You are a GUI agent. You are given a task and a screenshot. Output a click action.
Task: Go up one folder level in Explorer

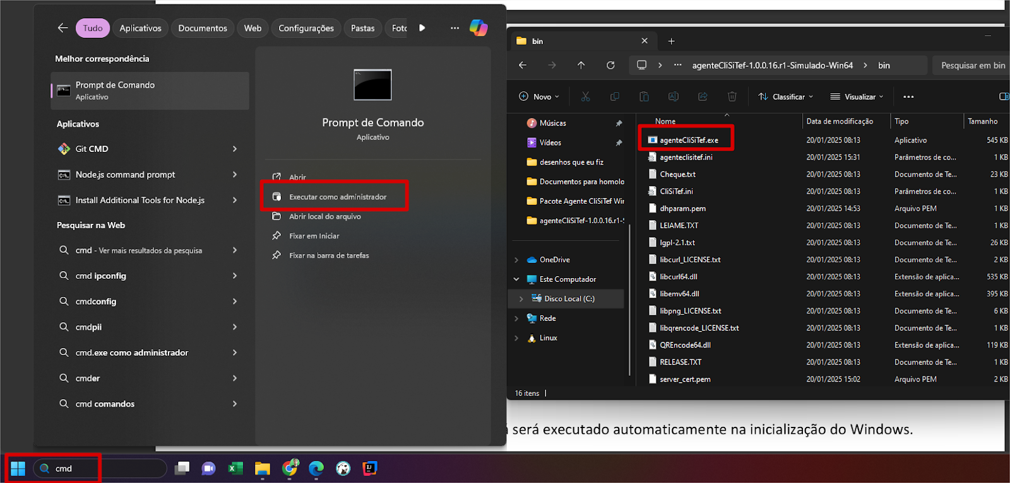click(x=581, y=65)
